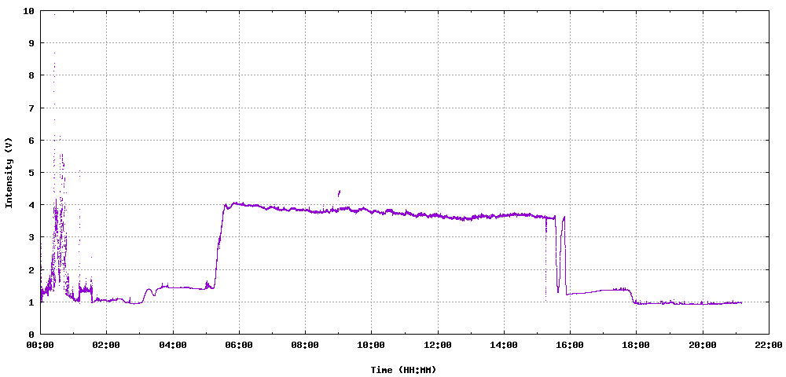Click the y-axis label 3
This screenshot has height=377, width=786.
tap(31, 237)
